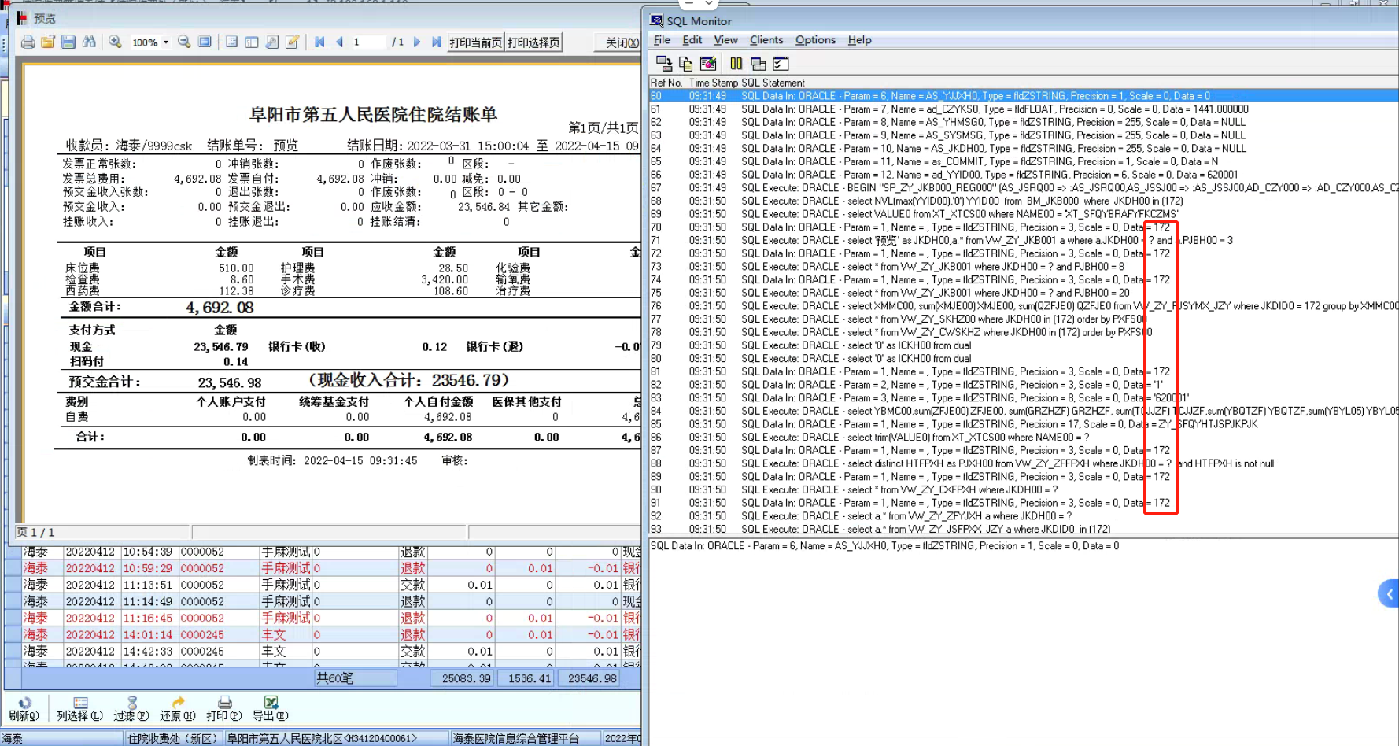
Task: Click the 刷新 refresh icon button
Action: tap(24, 708)
